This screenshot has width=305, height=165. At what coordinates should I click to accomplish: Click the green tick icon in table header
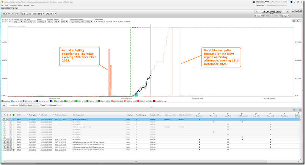[x=14, y=114]
